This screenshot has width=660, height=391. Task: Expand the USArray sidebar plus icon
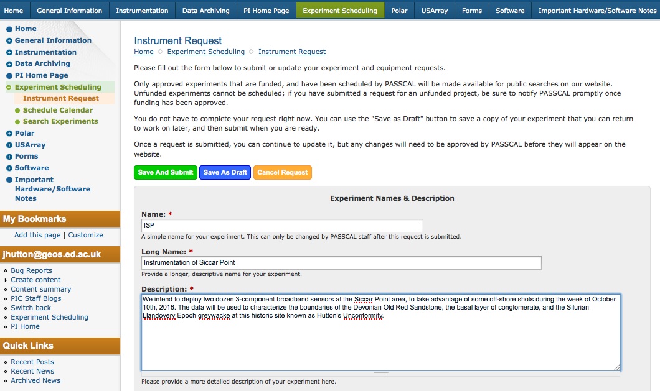coord(9,145)
